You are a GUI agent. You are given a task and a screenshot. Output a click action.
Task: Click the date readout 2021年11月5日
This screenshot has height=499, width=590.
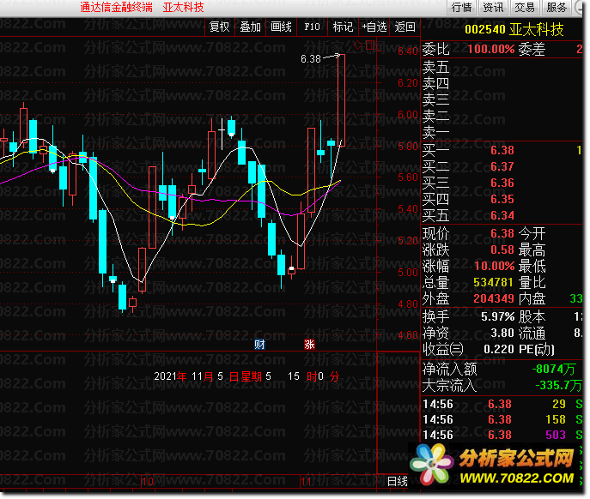tap(196, 376)
